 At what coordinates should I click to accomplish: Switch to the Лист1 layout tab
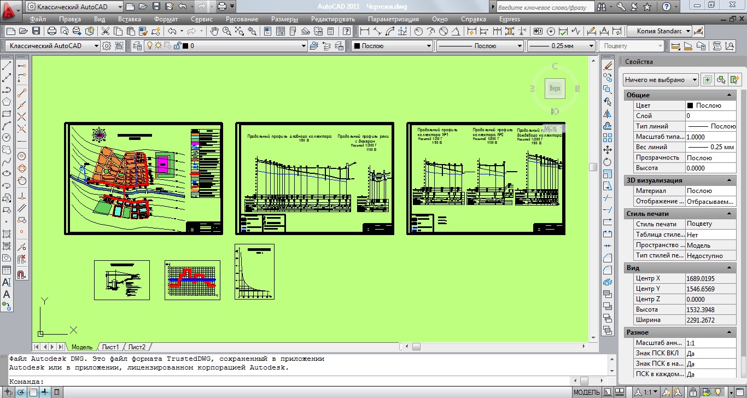coord(110,347)
